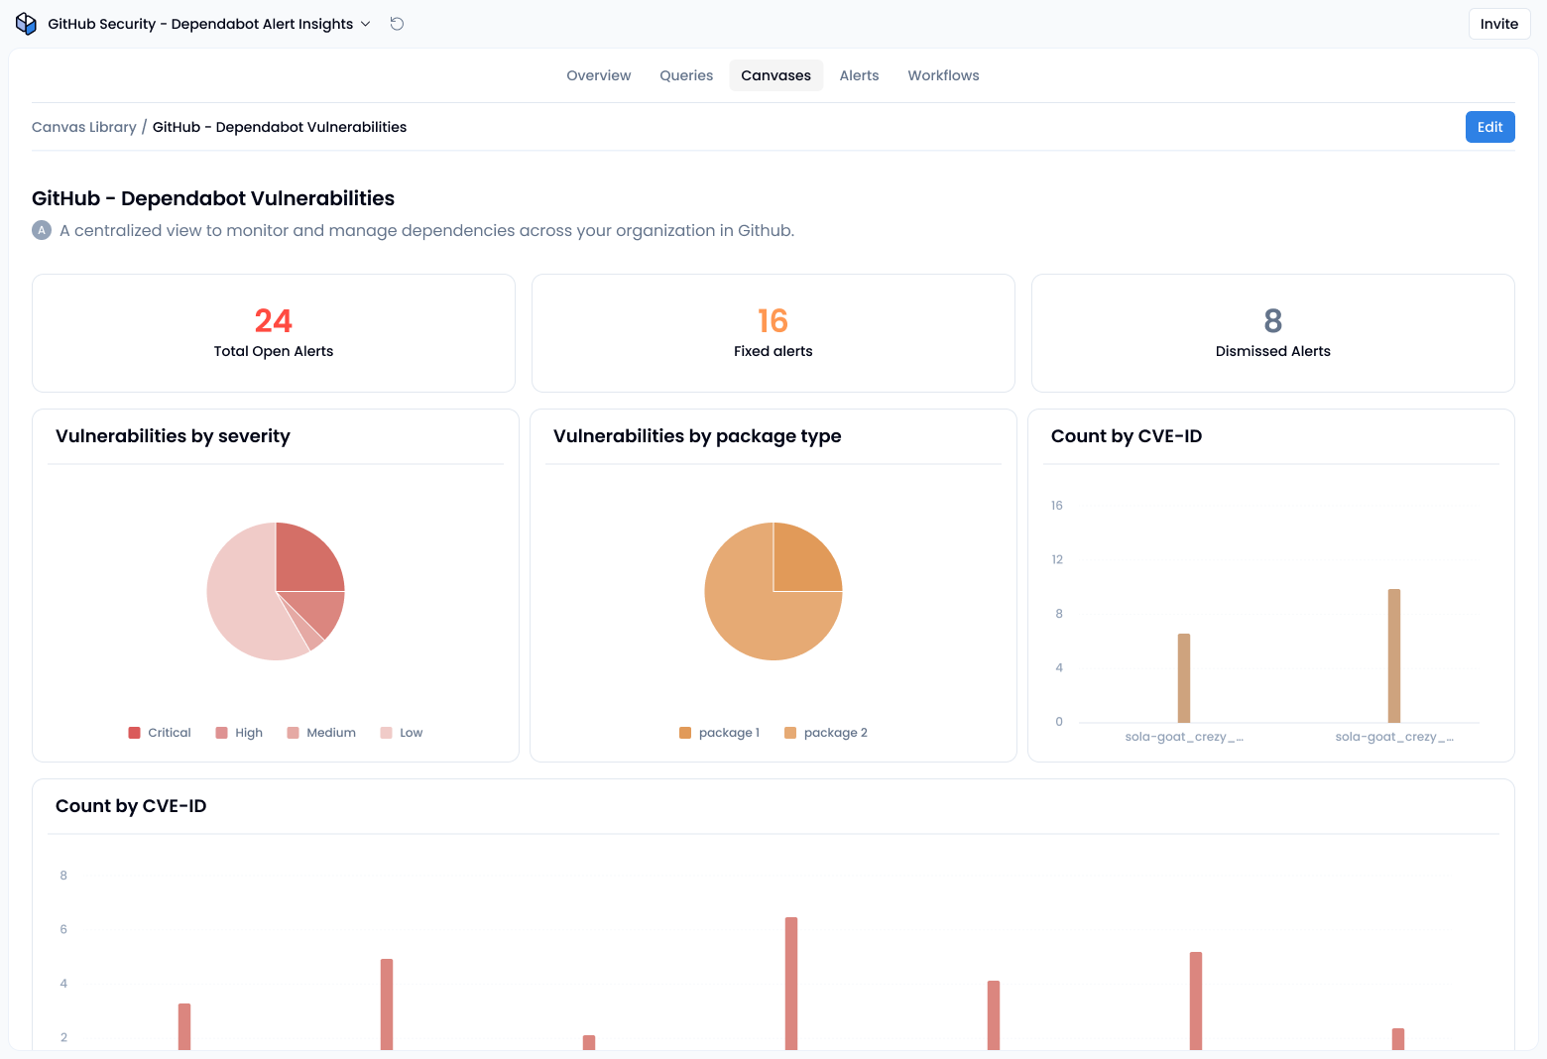Click the refresh history icon beside workspace title
Screen dimensions: 1547x1059
click(x=397, y=24)
